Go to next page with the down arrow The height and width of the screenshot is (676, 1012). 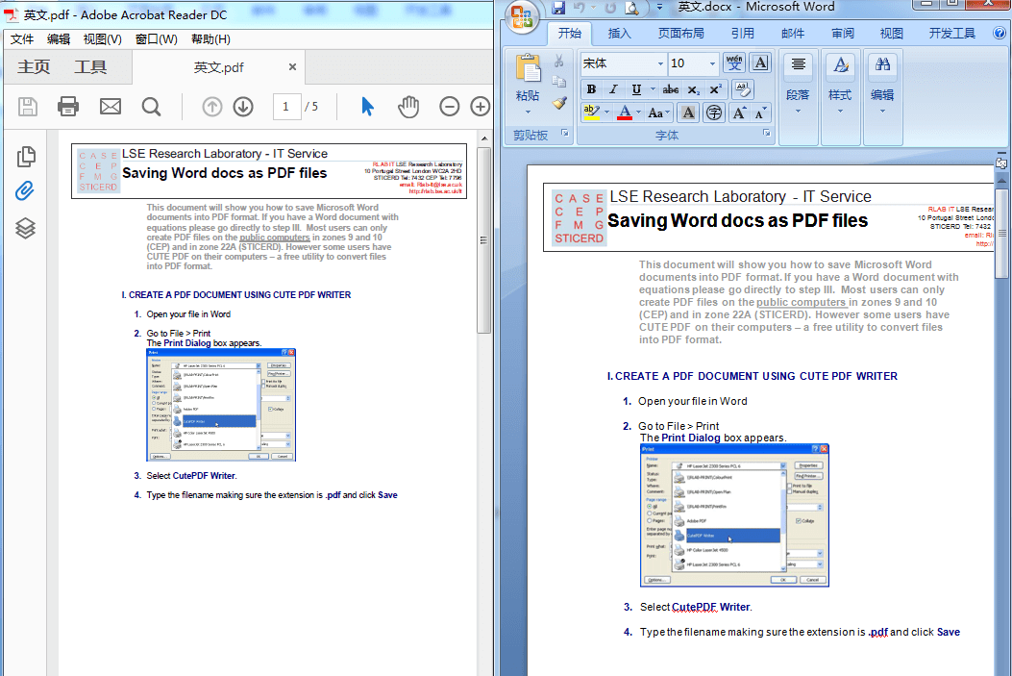pos(243,107)
